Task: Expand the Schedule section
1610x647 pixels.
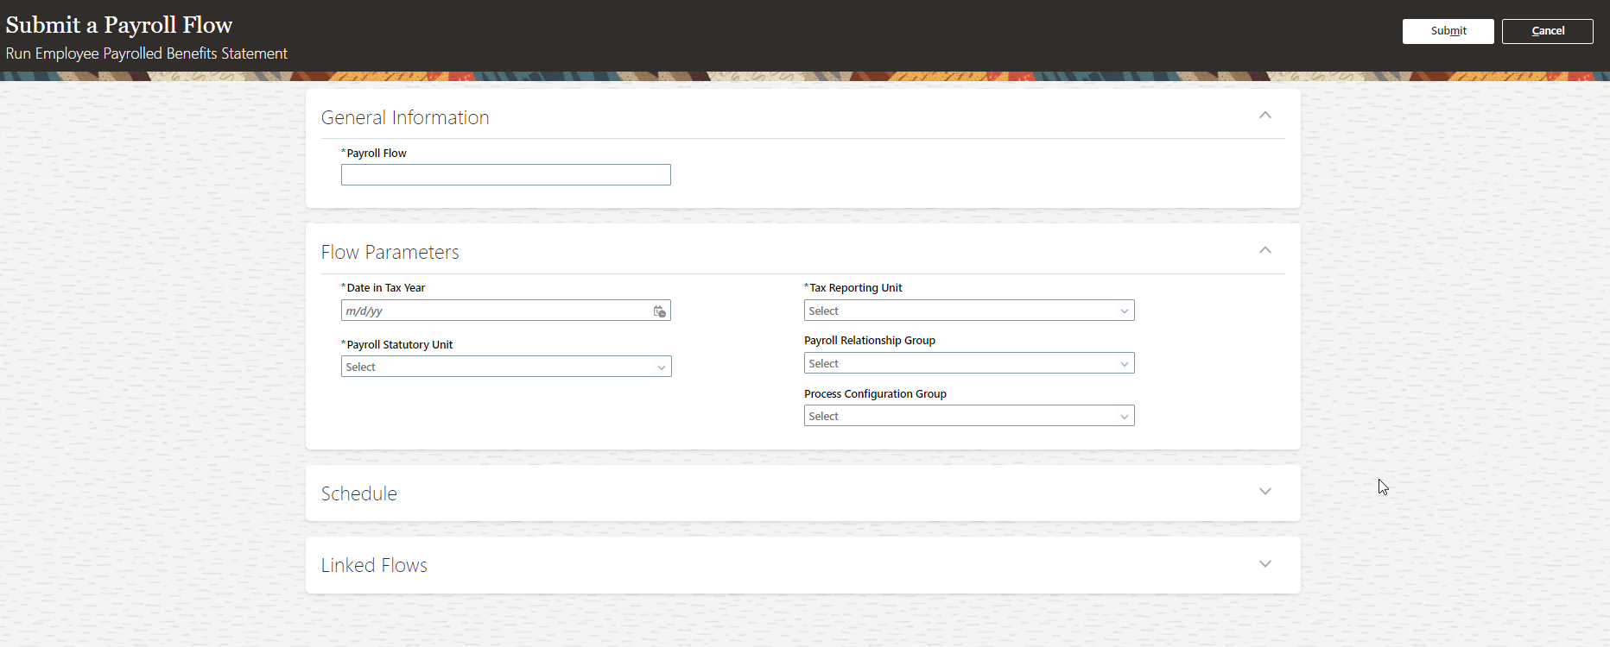Action: click(x=1265, y=492)
